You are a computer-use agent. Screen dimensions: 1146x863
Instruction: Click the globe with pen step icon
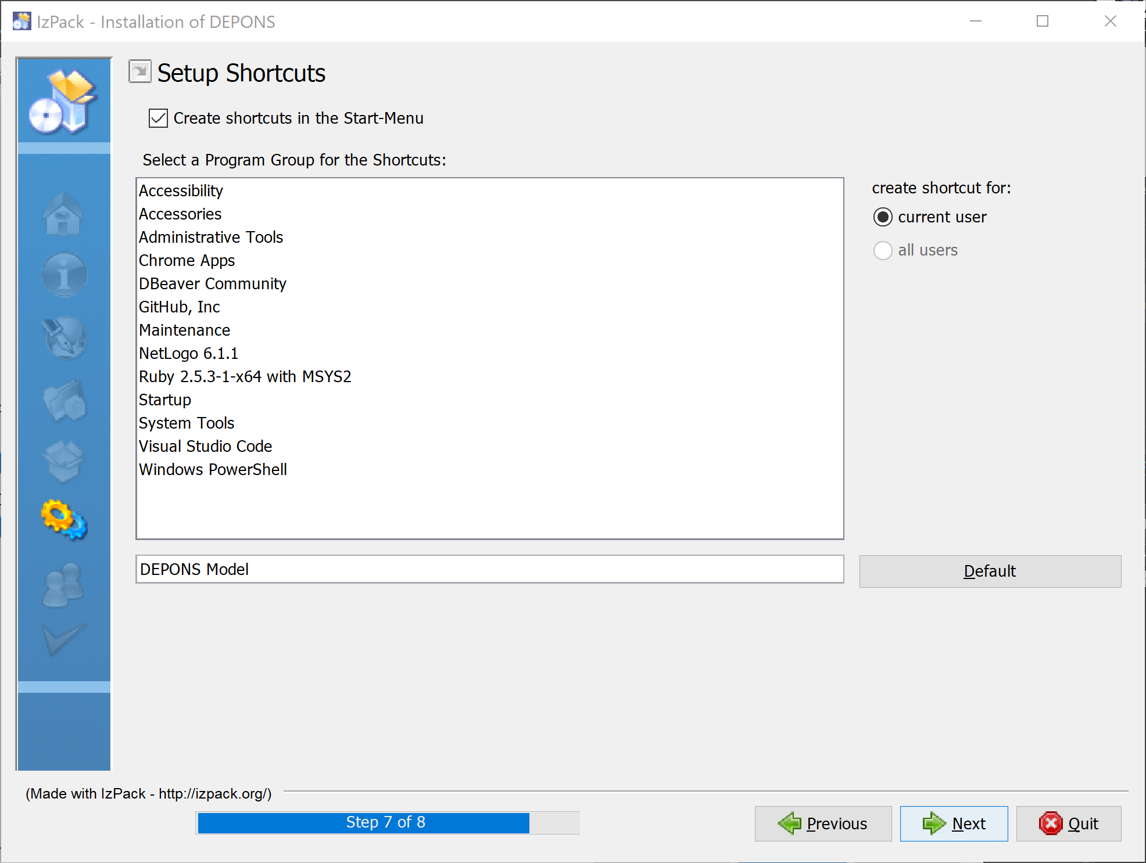coord(64,337)
